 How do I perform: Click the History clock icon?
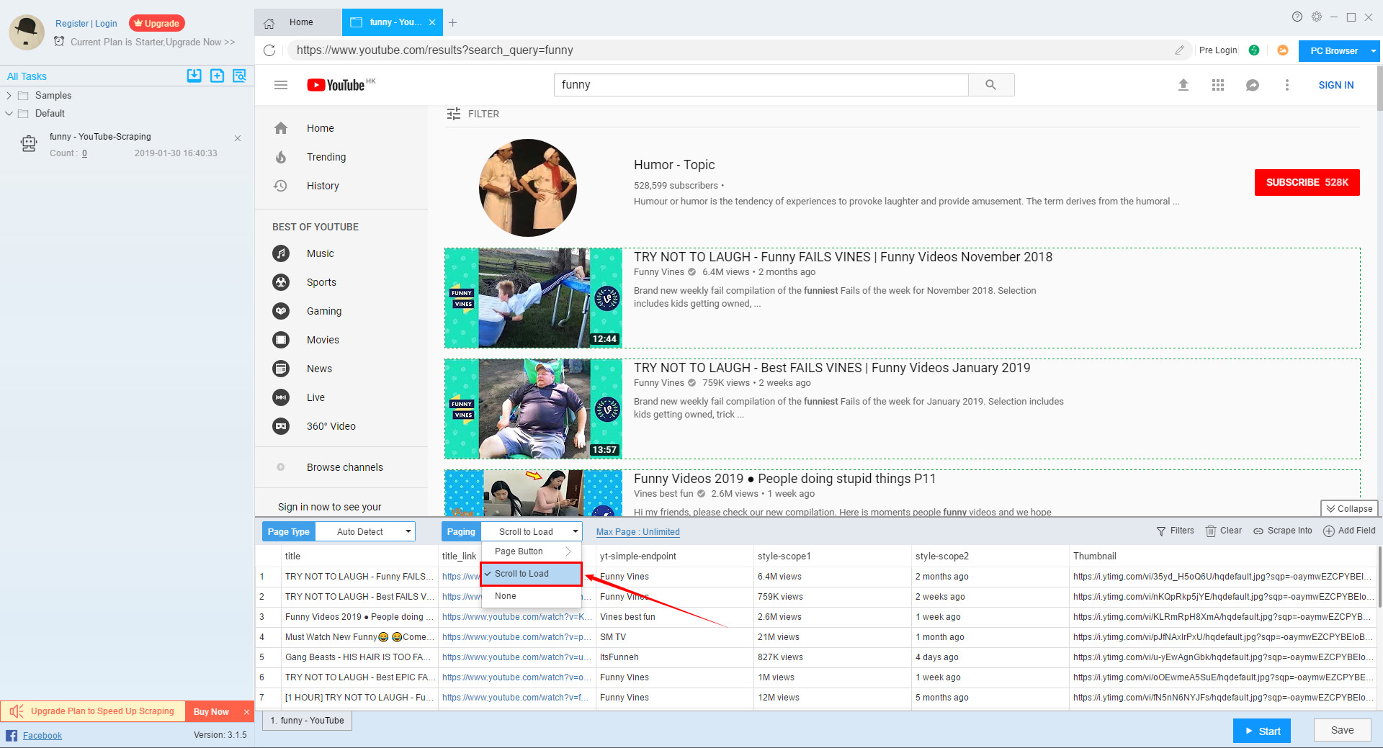281,186
